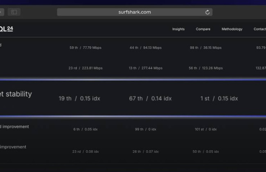The height and width of the screenshot is (172, 266).
Task: Click the DQL 24 site logo
Action: pyautogui.click(x=6, y=29)
